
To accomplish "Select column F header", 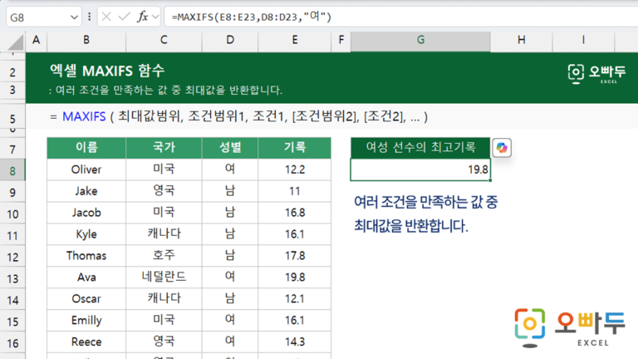I will (341, 40).
